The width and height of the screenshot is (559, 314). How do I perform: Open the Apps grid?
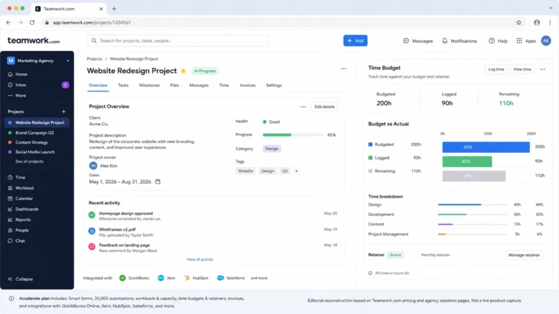click(526, 41)
